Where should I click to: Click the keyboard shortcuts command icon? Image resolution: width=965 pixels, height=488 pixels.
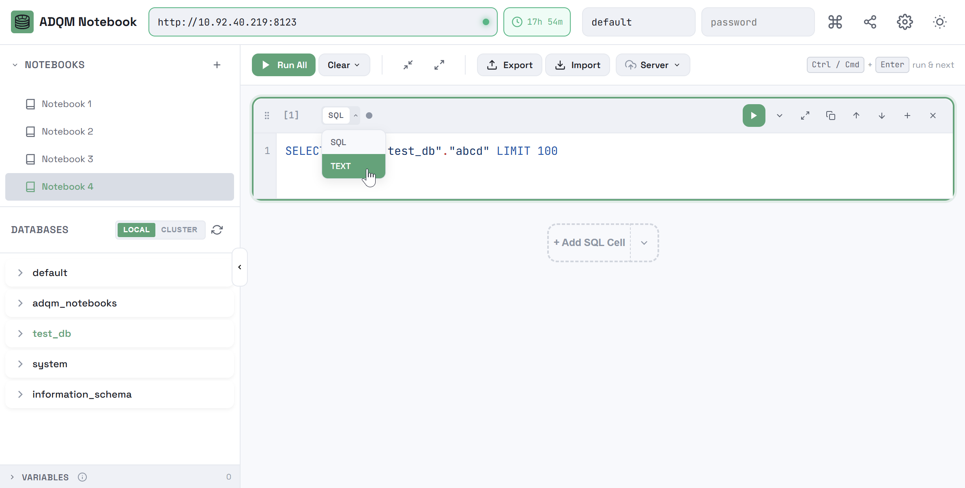pos(835,22)
